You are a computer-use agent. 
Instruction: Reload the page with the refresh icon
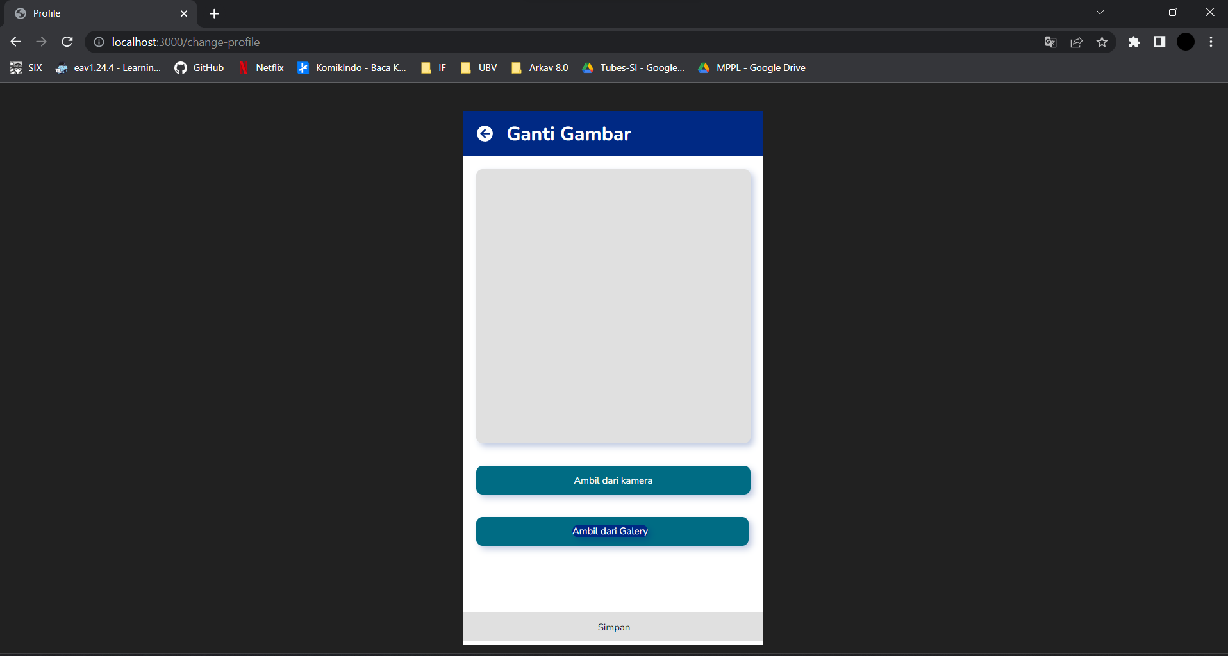point(67,42)
